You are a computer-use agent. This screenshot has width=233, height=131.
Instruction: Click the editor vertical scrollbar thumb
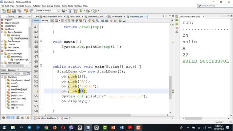pos(170,87)
